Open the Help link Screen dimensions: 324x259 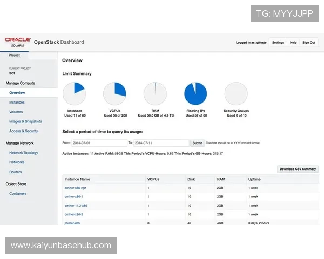click(x=293, y=42)
